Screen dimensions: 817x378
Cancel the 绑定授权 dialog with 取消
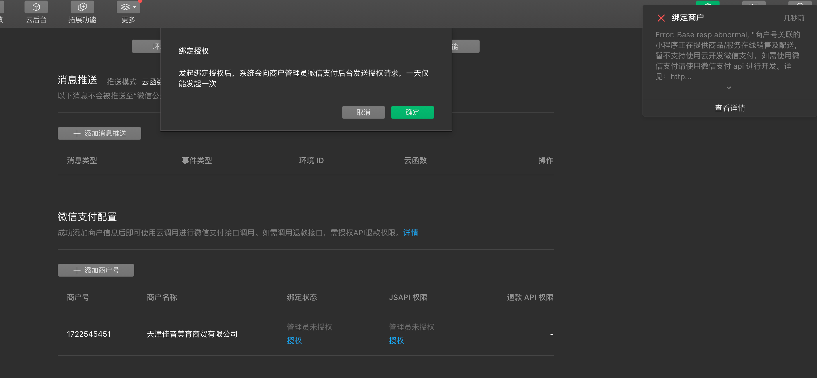coord(363,112)
